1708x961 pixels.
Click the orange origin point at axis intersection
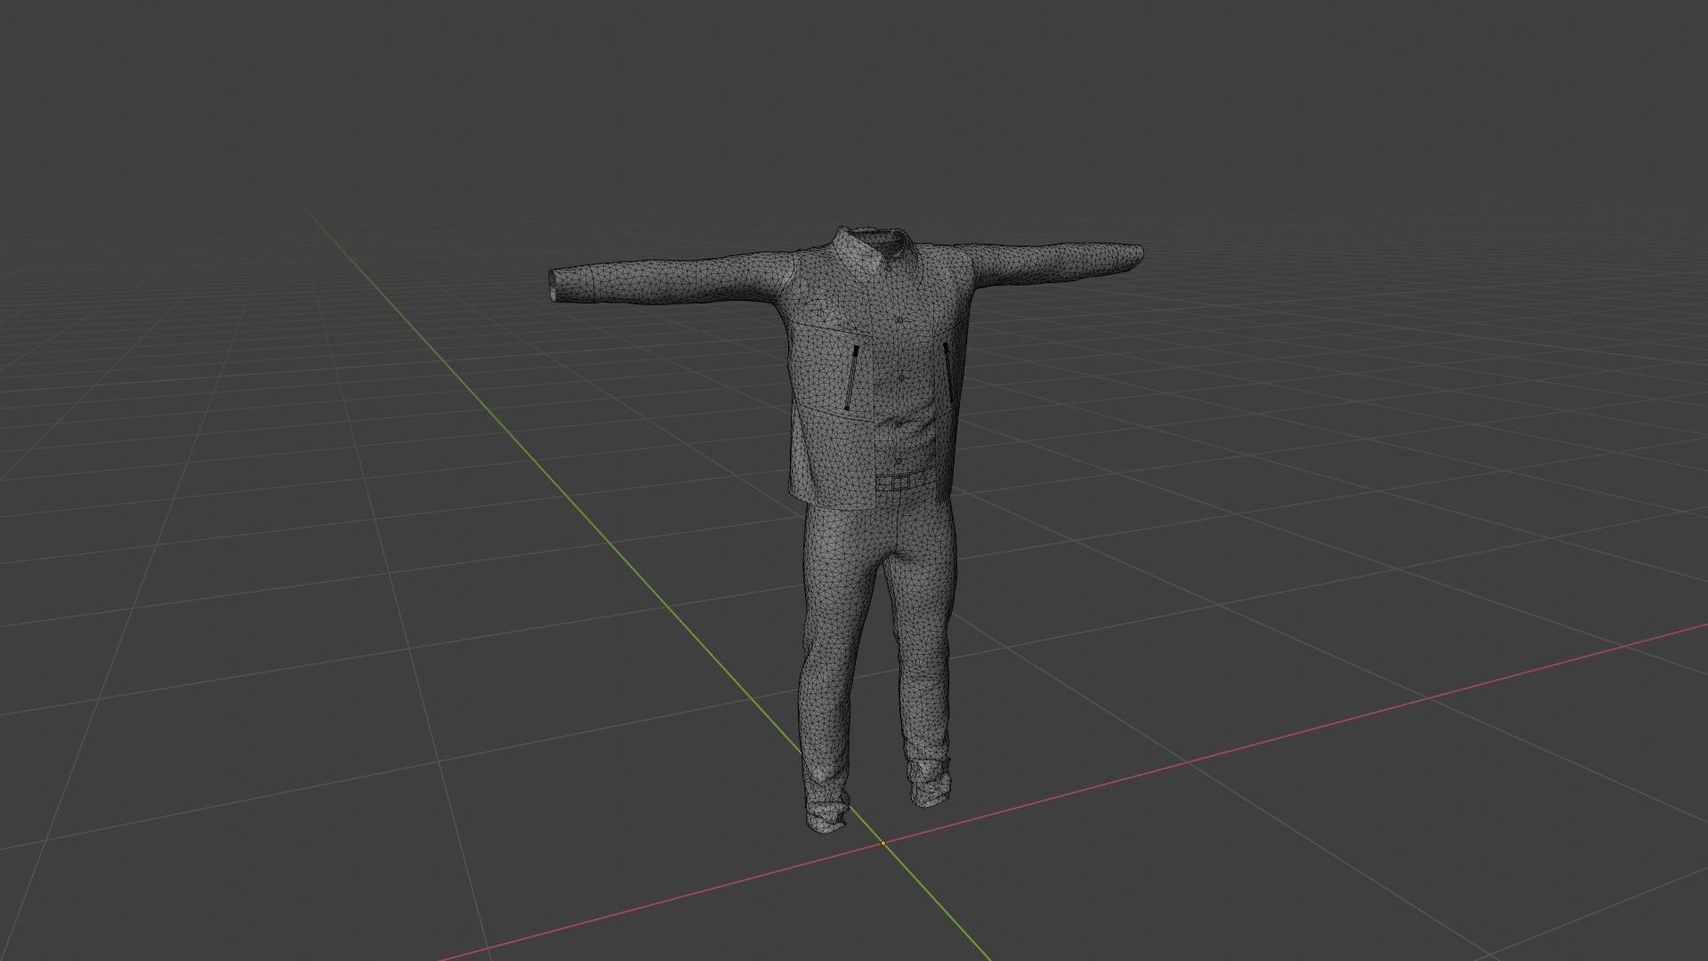point(883,843)
